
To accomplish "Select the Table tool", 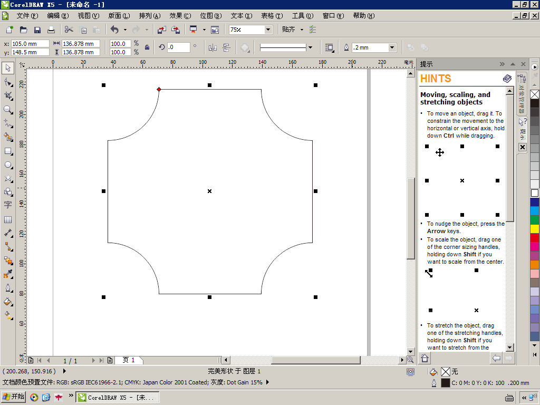I will 8,219.
